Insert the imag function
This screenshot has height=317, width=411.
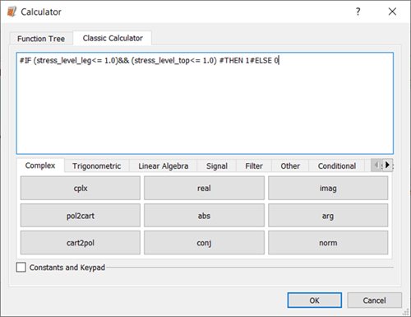328,188
